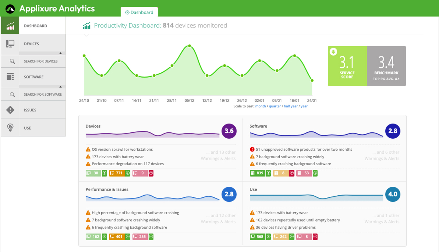Screen dimensions: 439x252
Task: Click the 05/12 peak data point
Action: coord(189,46)
